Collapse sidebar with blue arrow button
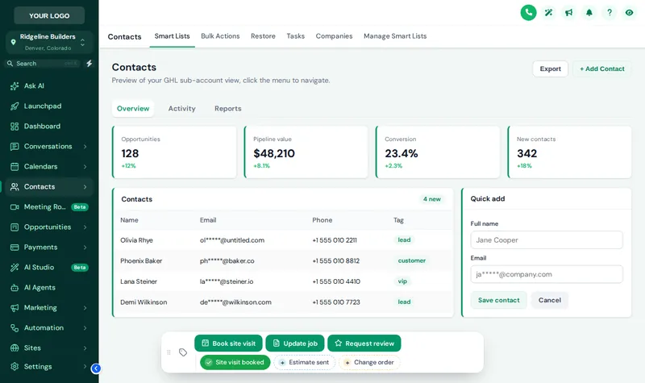This screenshot has height=383, width=645. point(96,368)
